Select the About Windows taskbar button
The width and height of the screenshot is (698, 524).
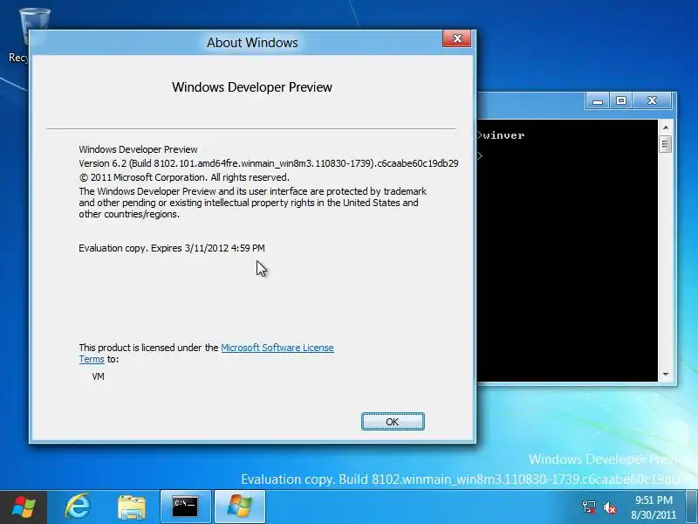pyautogui.click(x=239, y=507)
